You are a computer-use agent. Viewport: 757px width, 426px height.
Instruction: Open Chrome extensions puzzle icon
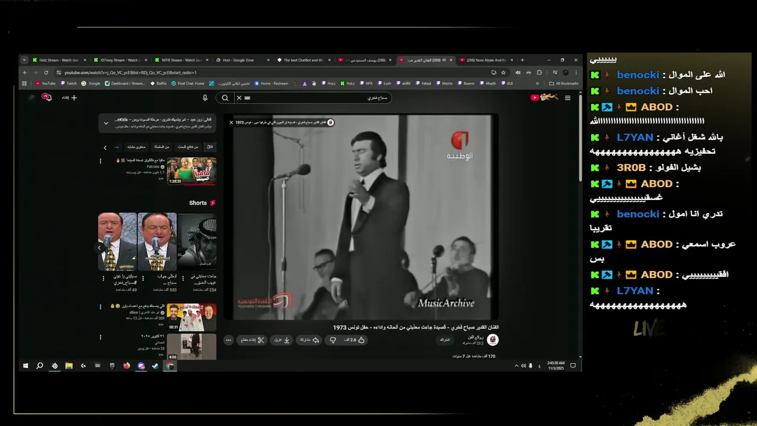[x=539, y=73]
